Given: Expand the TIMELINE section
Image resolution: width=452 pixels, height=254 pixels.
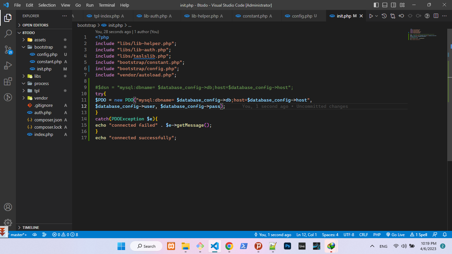Looking at the screenshot, I should [x=44, y=228].
